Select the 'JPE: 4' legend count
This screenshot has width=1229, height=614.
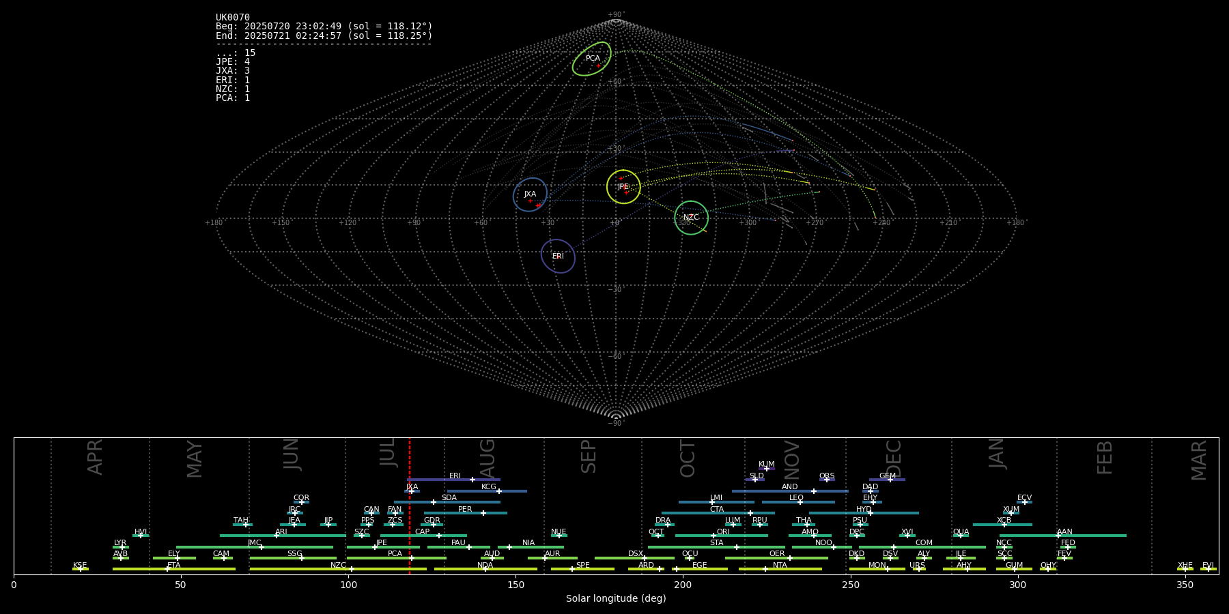[233, 62]
